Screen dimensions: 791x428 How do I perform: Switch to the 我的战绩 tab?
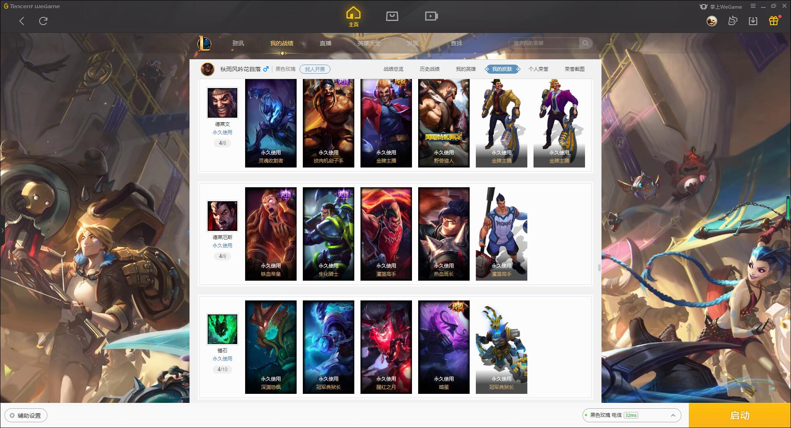pos(282,43)
